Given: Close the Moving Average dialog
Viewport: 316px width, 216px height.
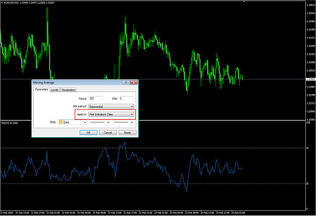Looking at the screenshot, I should [x=133, y=82].
